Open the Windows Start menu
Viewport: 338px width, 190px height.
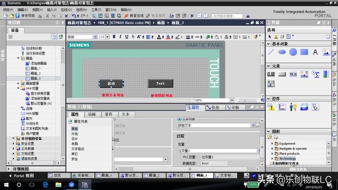coord(6,185)
